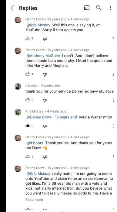
Task: Tap the Cast to device icon
Action: 87,8
